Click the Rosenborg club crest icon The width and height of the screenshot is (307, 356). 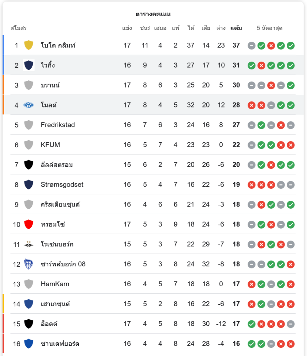(28, 245)
